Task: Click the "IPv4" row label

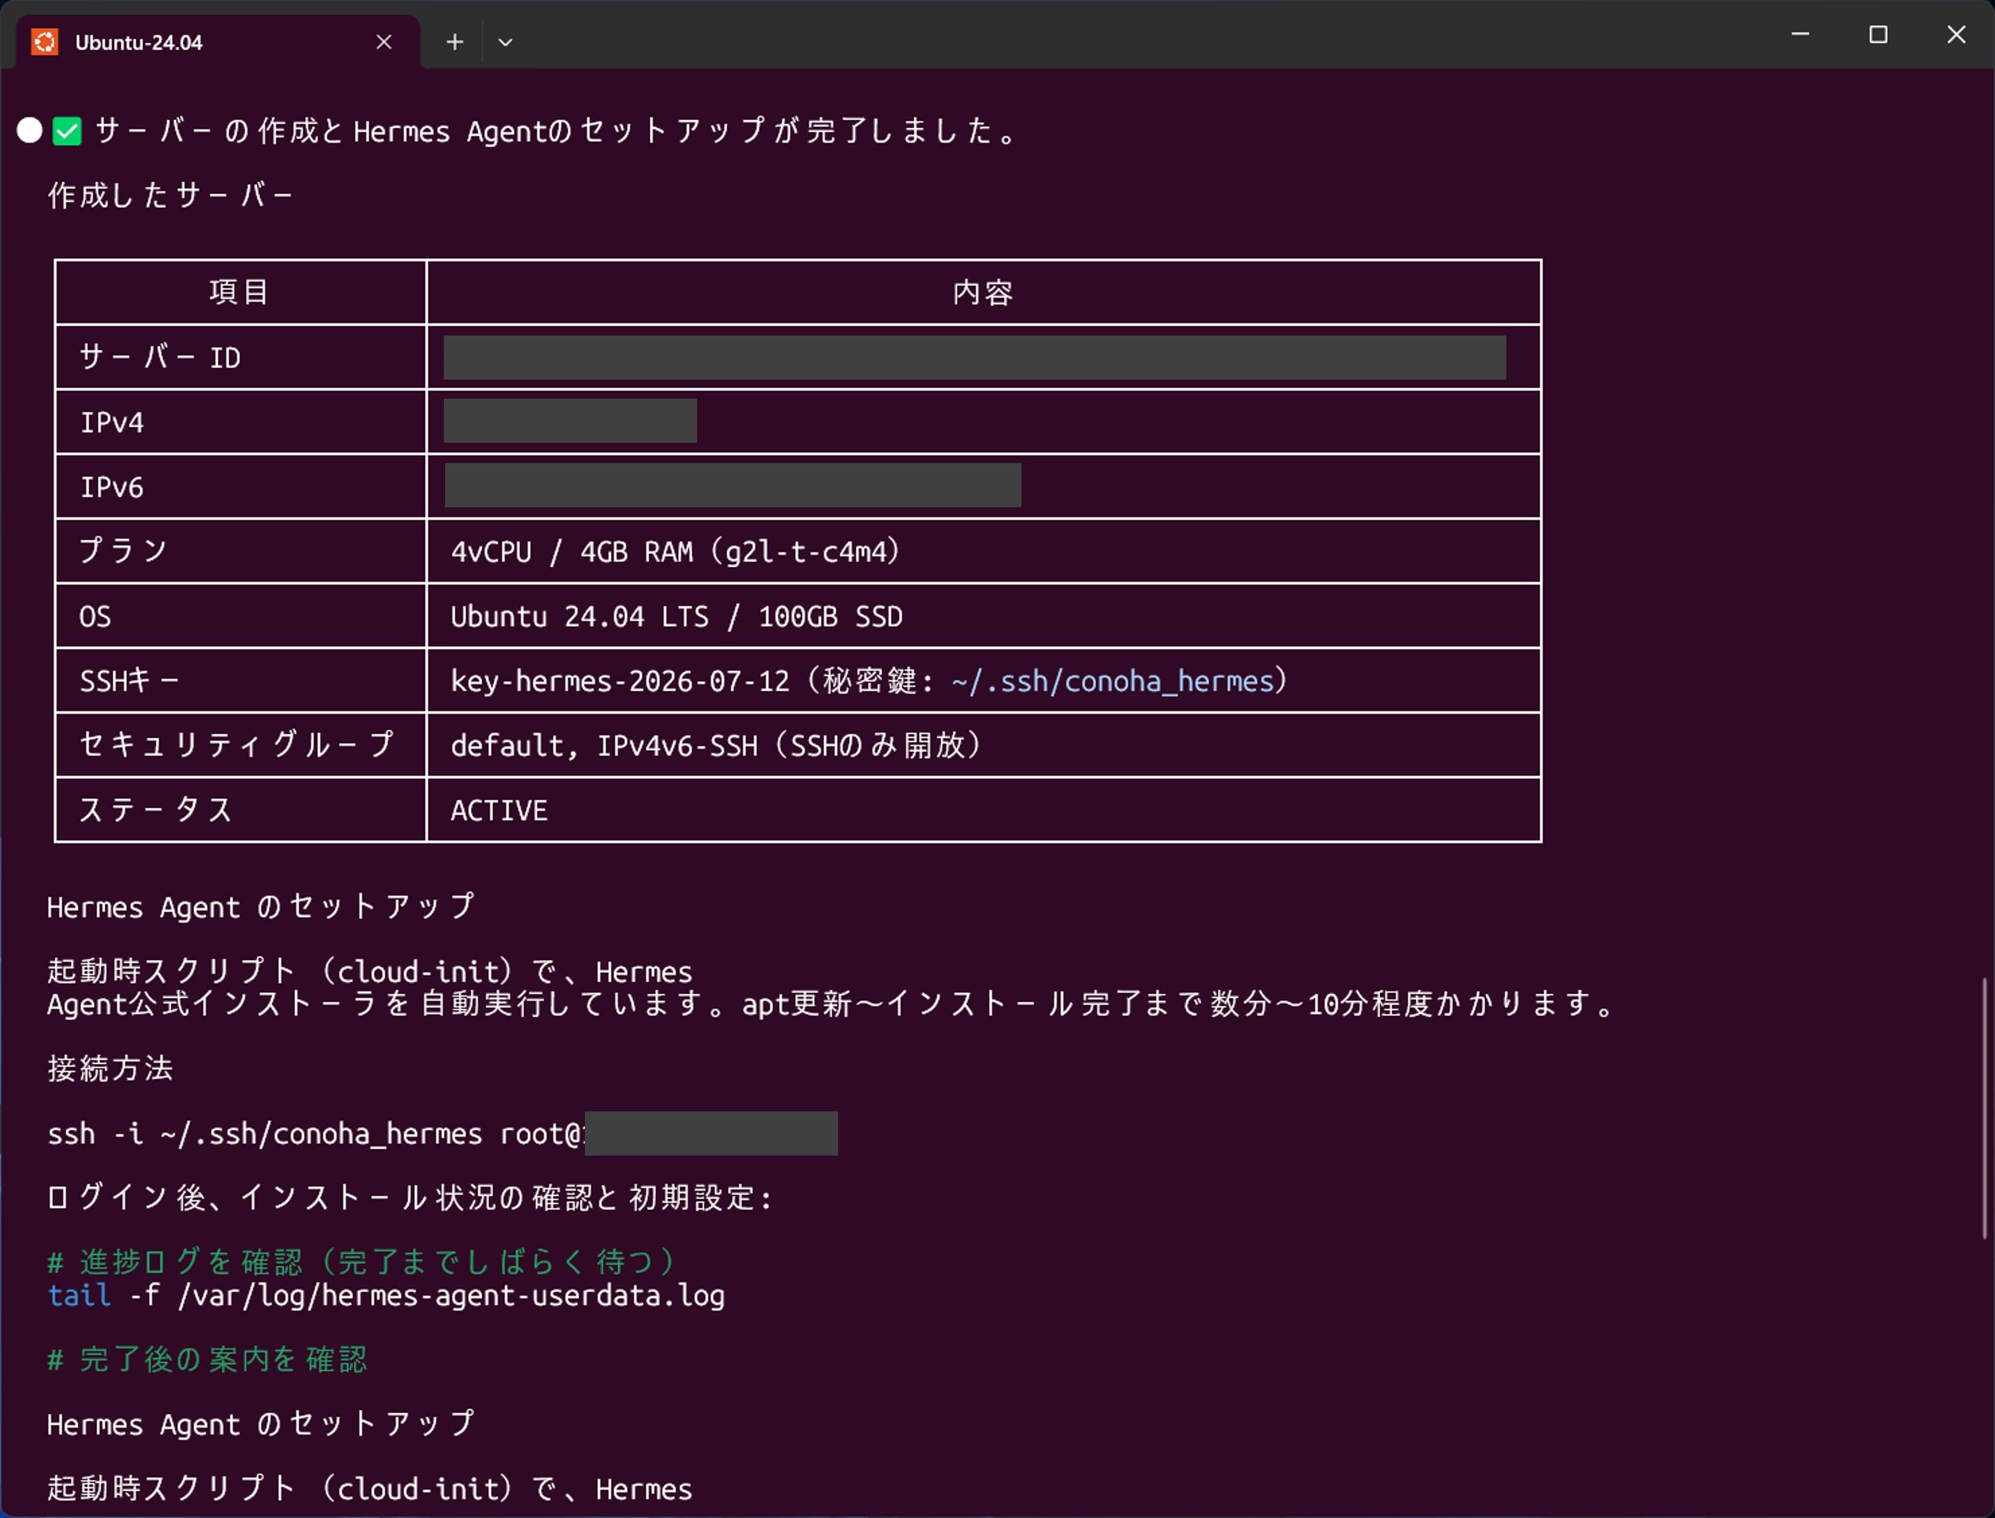Action: click(x=112, y=422)
